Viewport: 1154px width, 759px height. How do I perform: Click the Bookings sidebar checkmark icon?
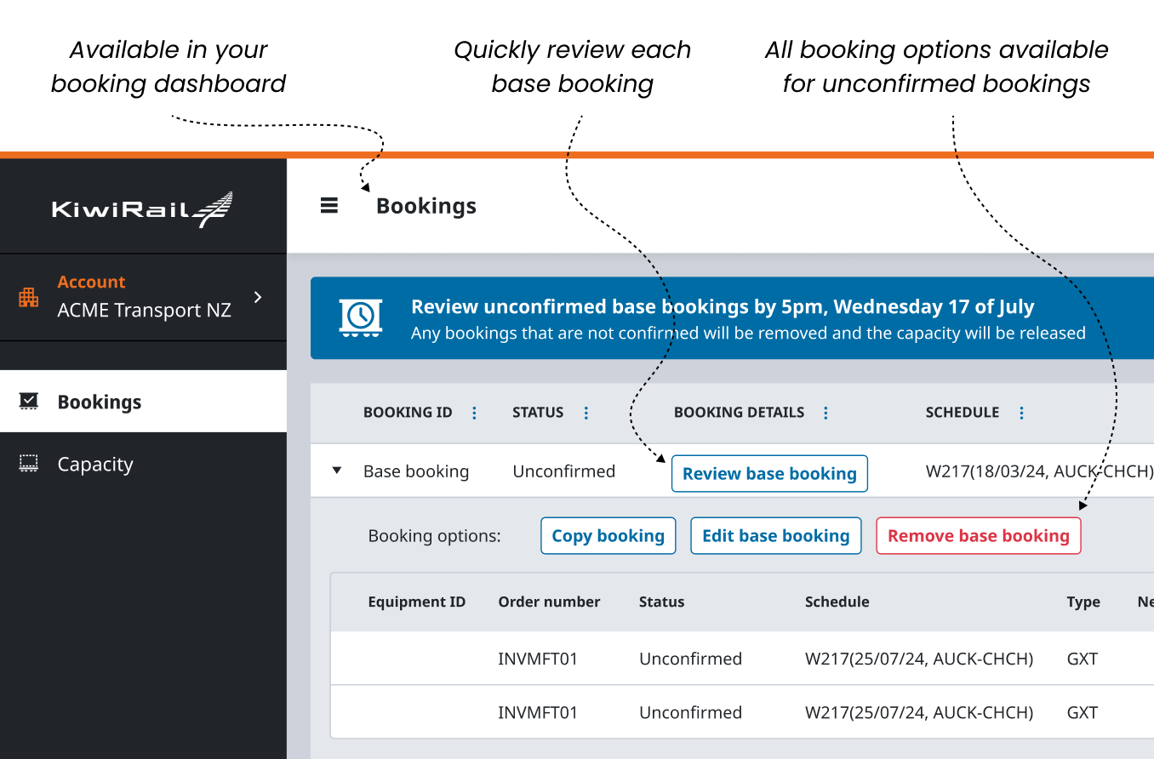click(29, 402)
